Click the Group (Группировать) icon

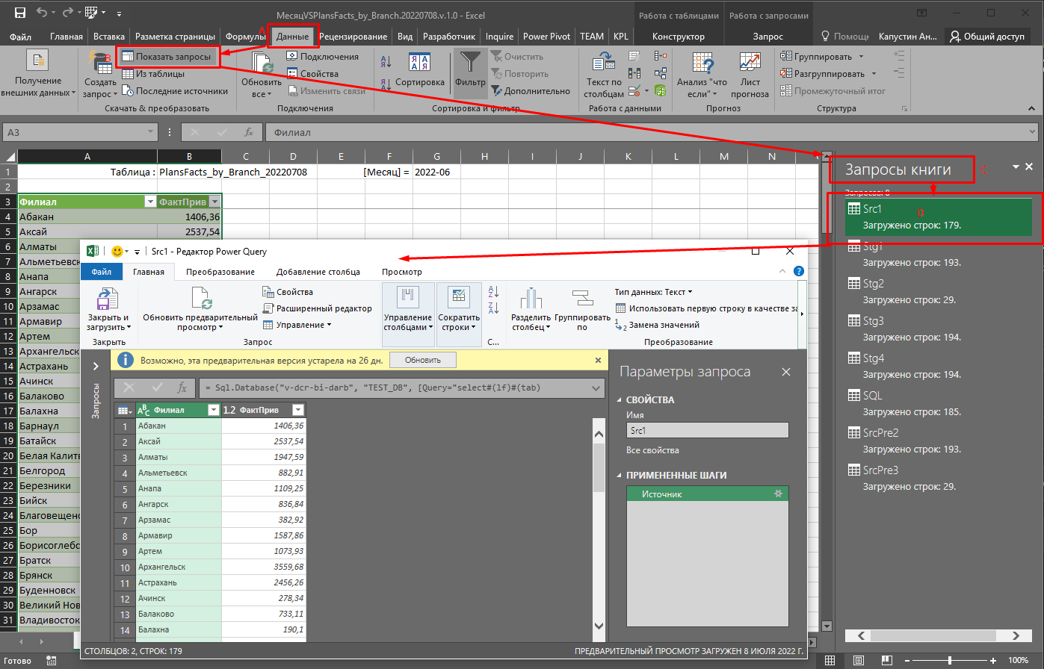tap(786, 57)
